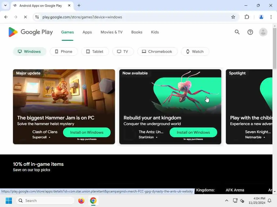277x207 pixels.
Task: Click the AFK Arena game title
Action: (235, 190)
